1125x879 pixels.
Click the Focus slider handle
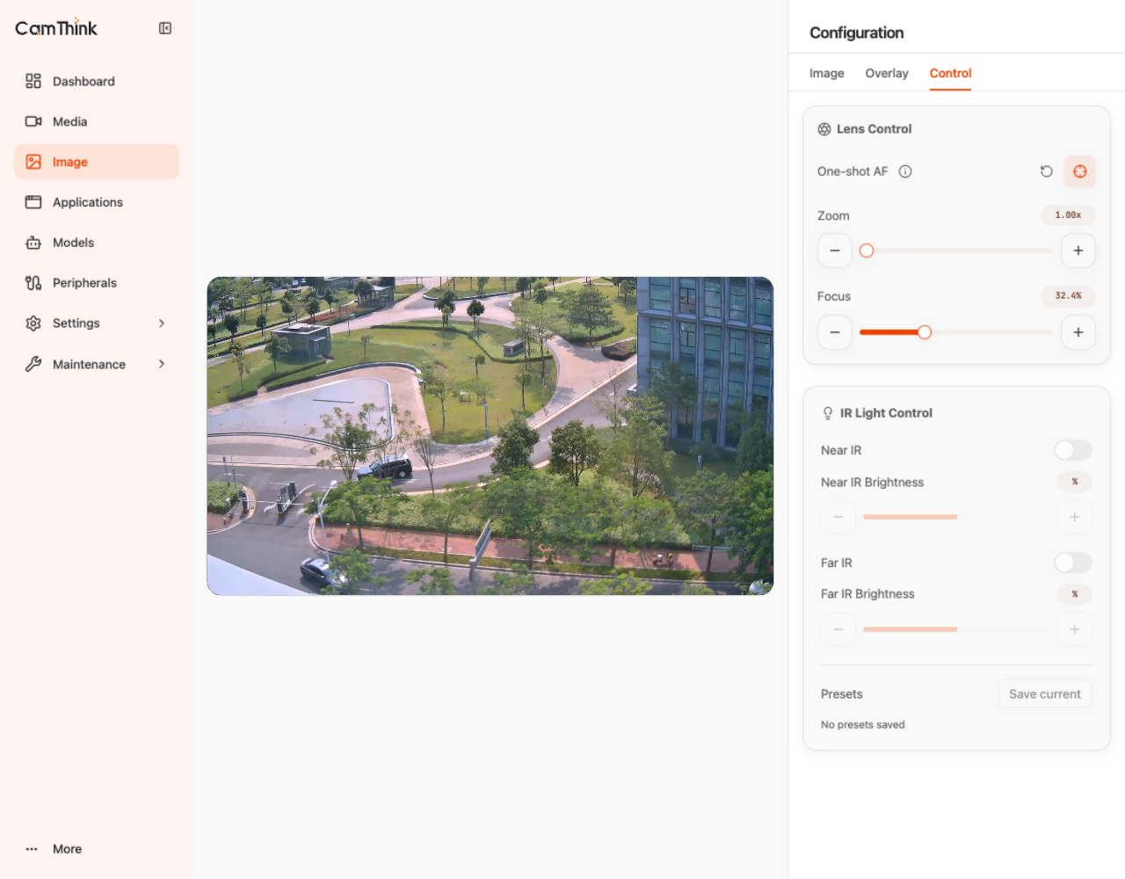click(x=925, y=332)
